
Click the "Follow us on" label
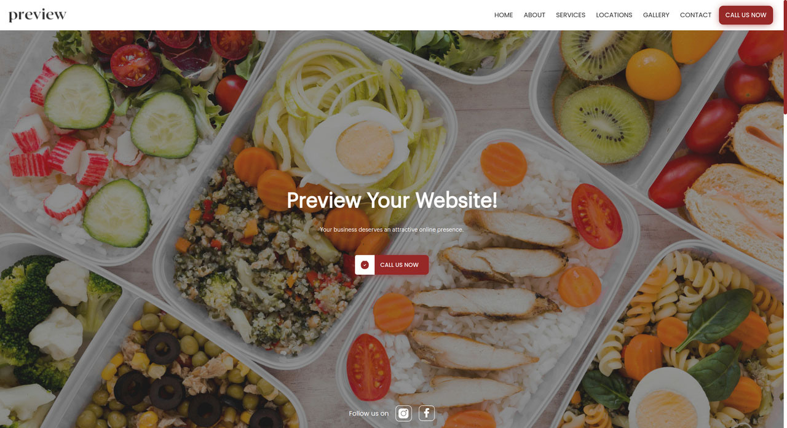click(x=368, y=413)
